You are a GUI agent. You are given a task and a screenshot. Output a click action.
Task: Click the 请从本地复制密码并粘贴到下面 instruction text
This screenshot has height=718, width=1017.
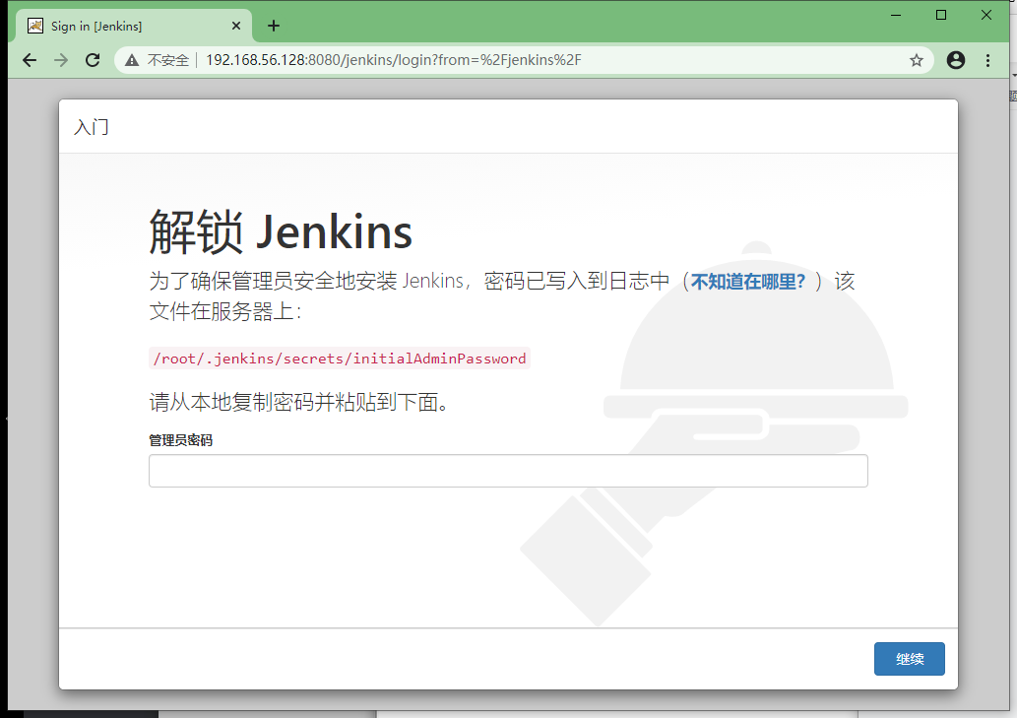pyautogui.click(x=298, y=402)
